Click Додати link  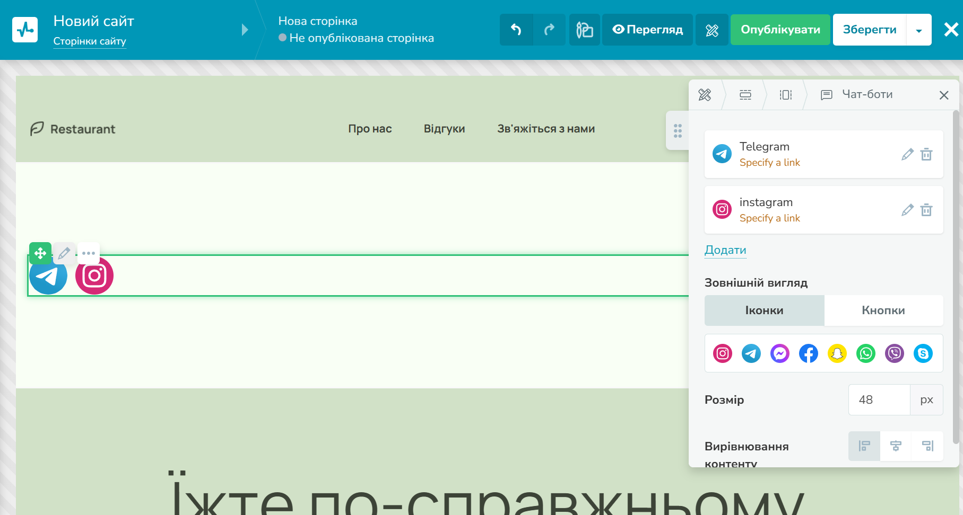(x=725, y=250)
